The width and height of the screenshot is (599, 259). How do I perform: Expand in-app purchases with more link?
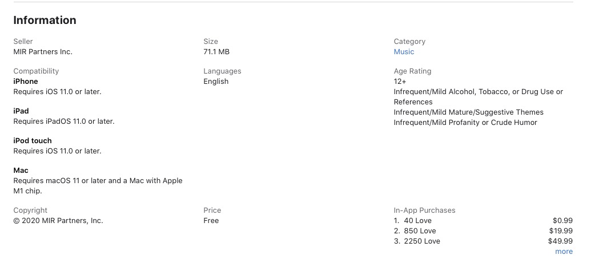pyautogui.click(x=564, y=252)
